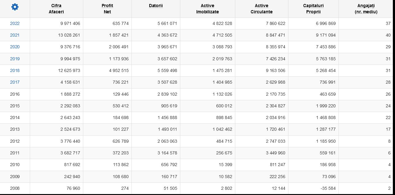This screenshot has height=195, width=395.
Task: Open the 2020 year link
Action: [15, 47]
